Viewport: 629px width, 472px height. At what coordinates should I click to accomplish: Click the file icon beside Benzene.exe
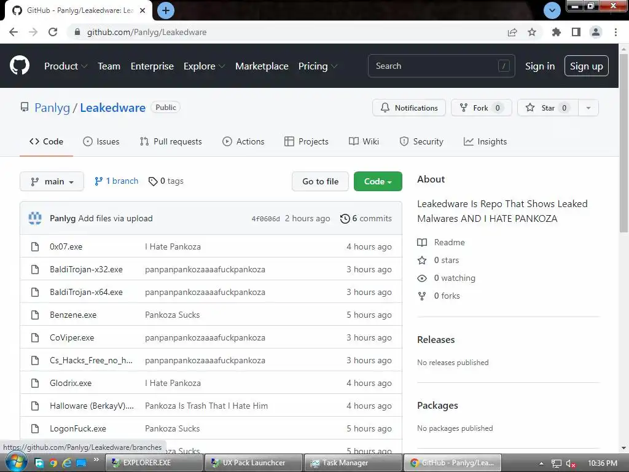tap(35, 315)
